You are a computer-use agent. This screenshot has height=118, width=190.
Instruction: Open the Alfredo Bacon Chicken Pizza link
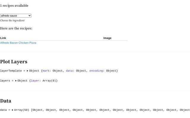tap(18, 43)
